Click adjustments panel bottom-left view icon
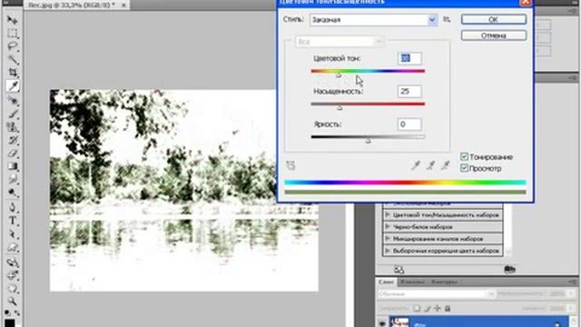This screenshot has width=581, height=327. [399, 270]
